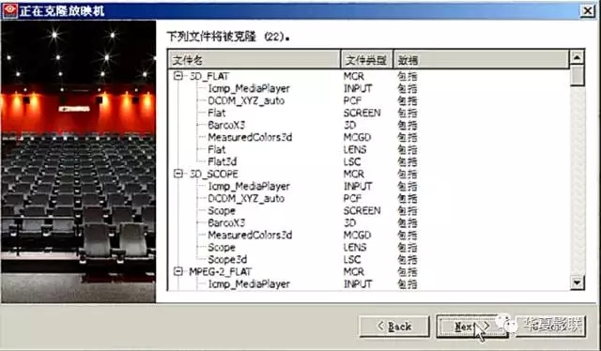Collapse the 3D_SCOPE tree node
The width and height of the screenshot is (601, 351).
pyautogui.click(x=177, y=174)
